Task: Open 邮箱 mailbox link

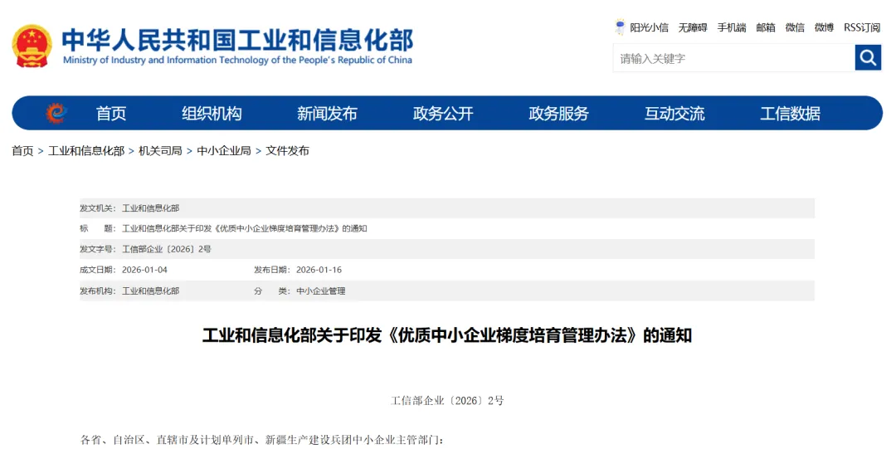Action: [766, 27]
